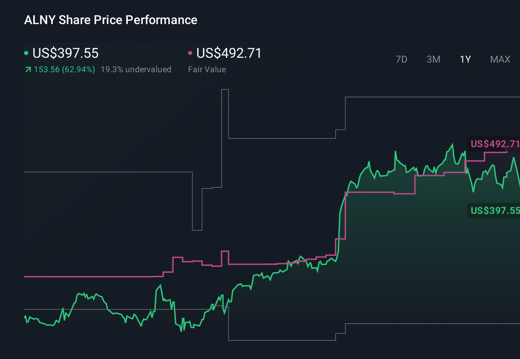Click the US$492.71 header price
Viewport: 520px width, 359px height.
coord(228,53)
